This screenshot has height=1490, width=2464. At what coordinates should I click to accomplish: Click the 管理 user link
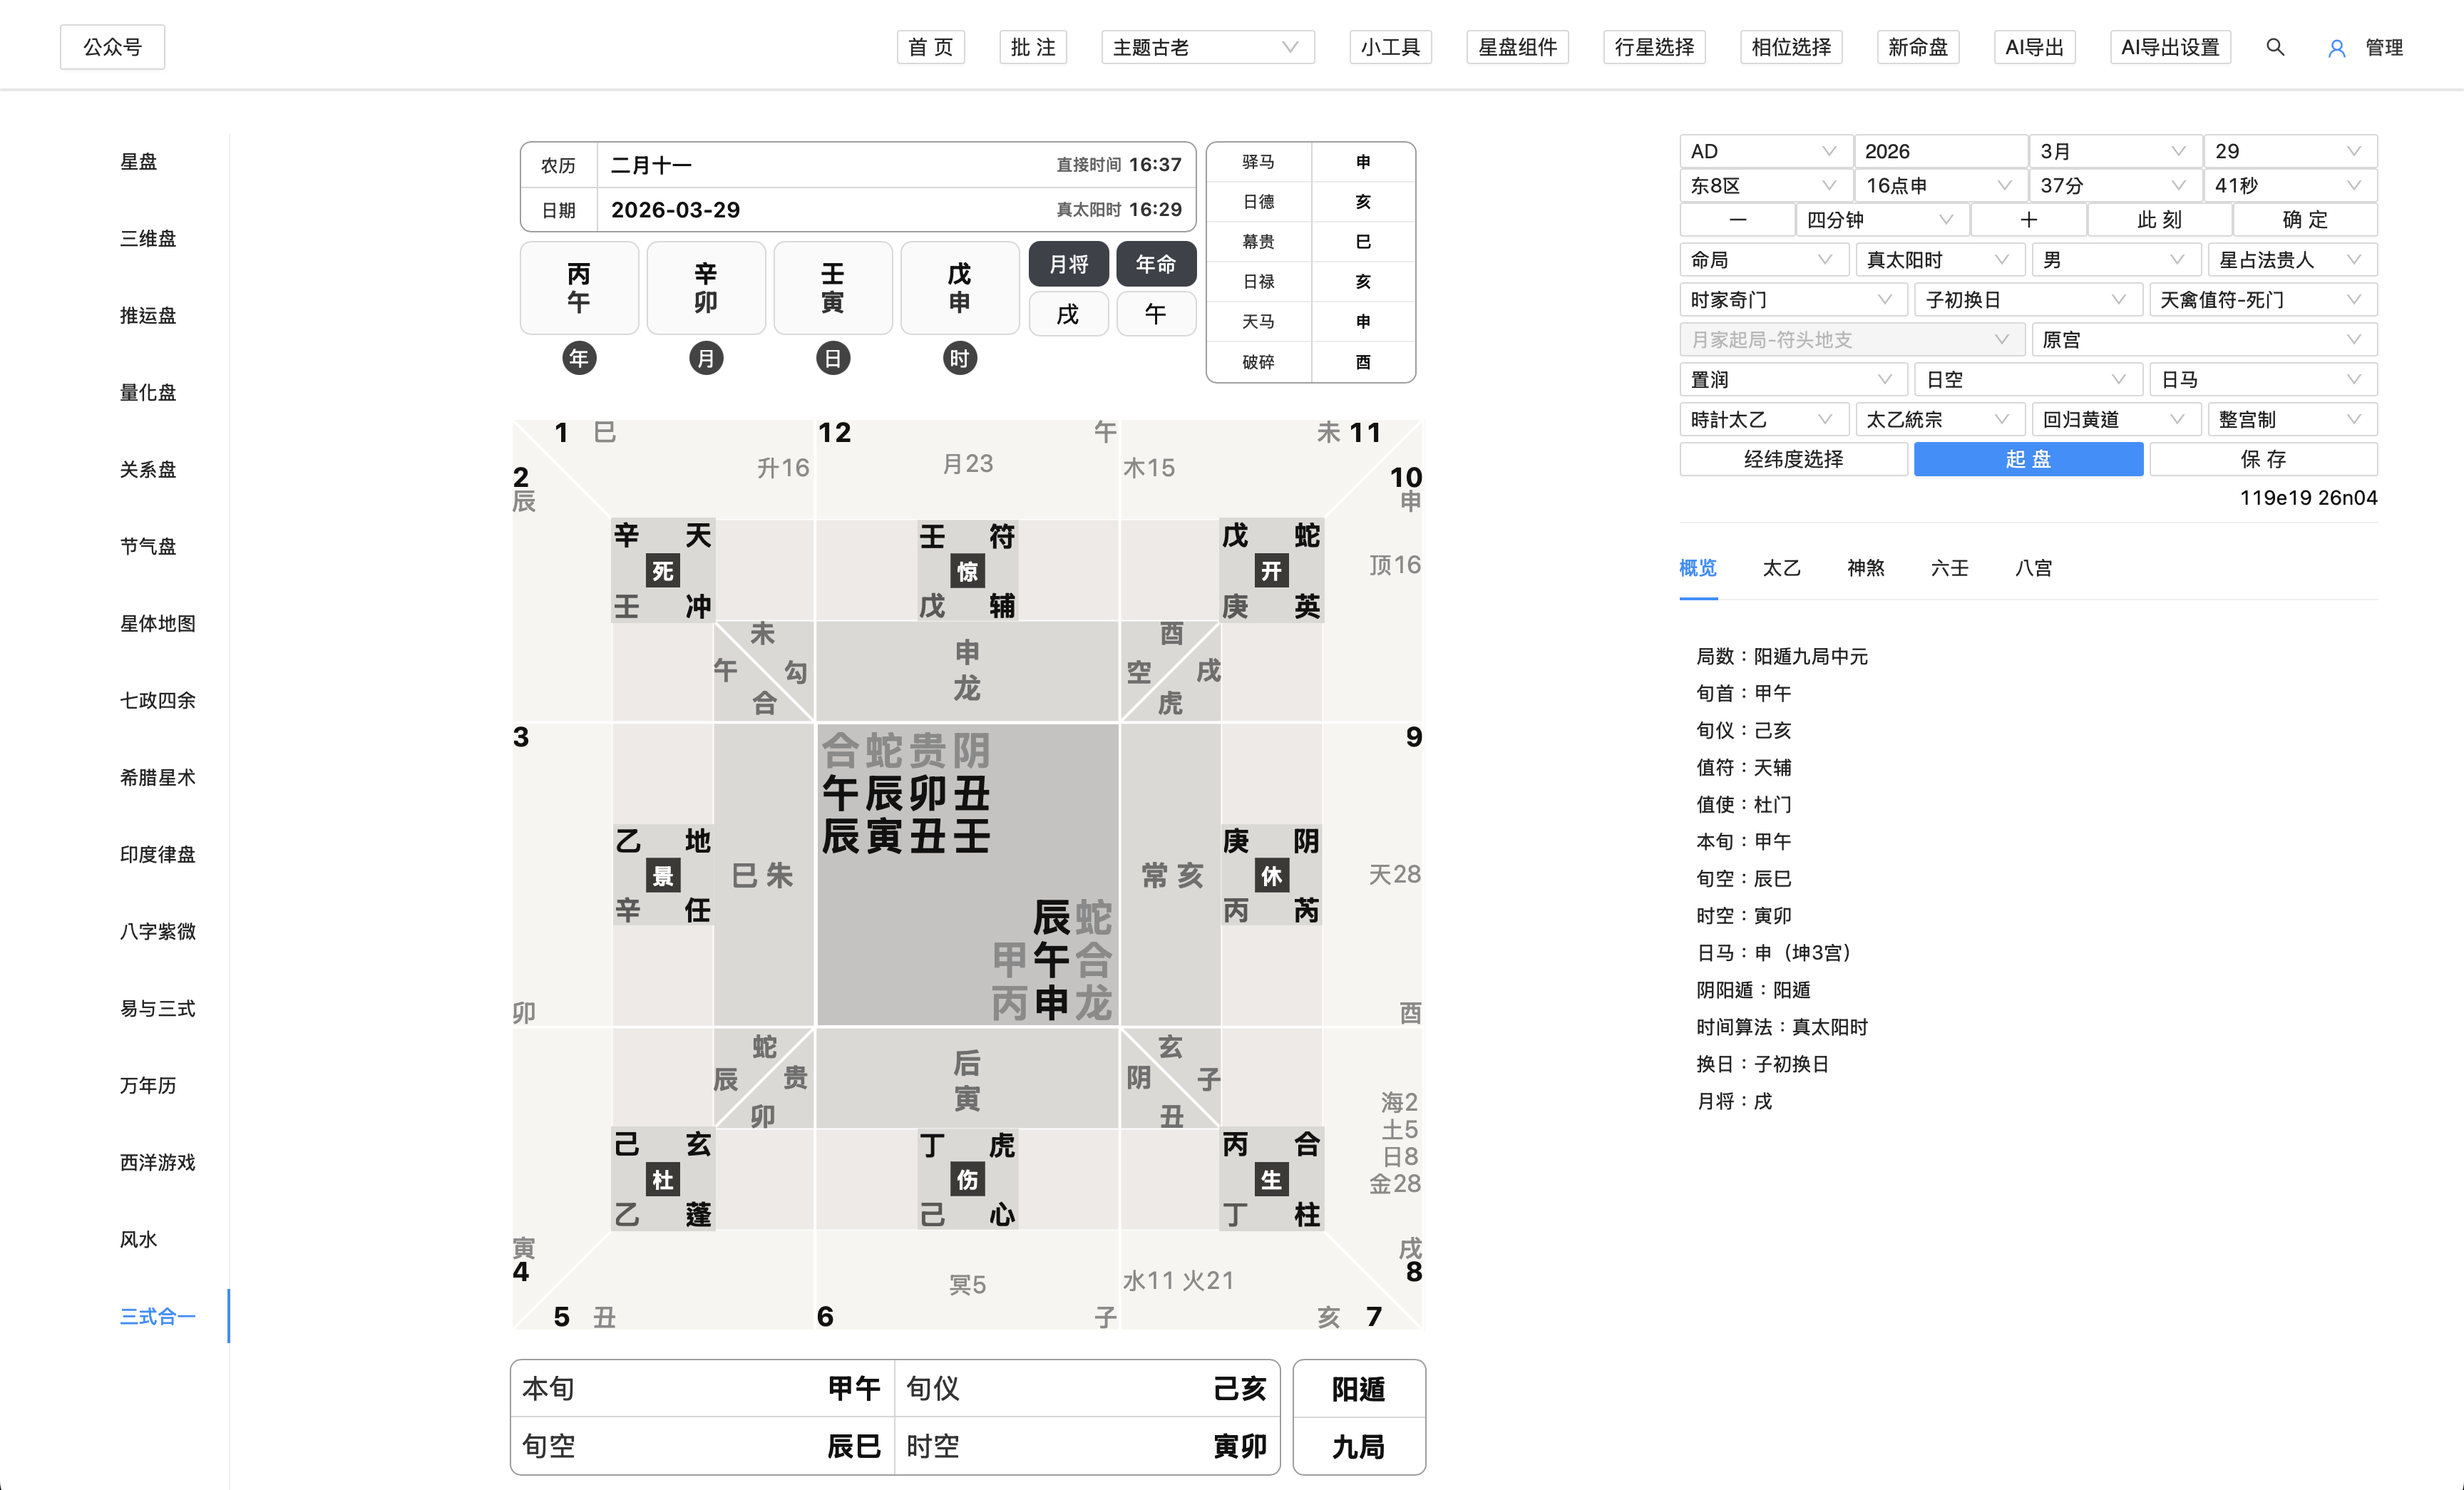pos(2384,47)
